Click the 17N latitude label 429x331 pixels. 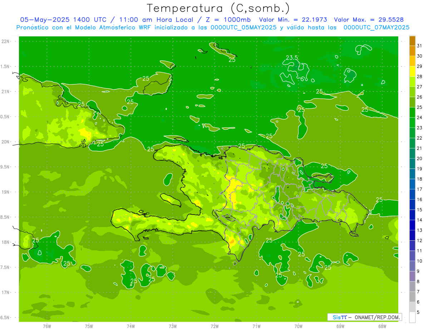(6, 292)
